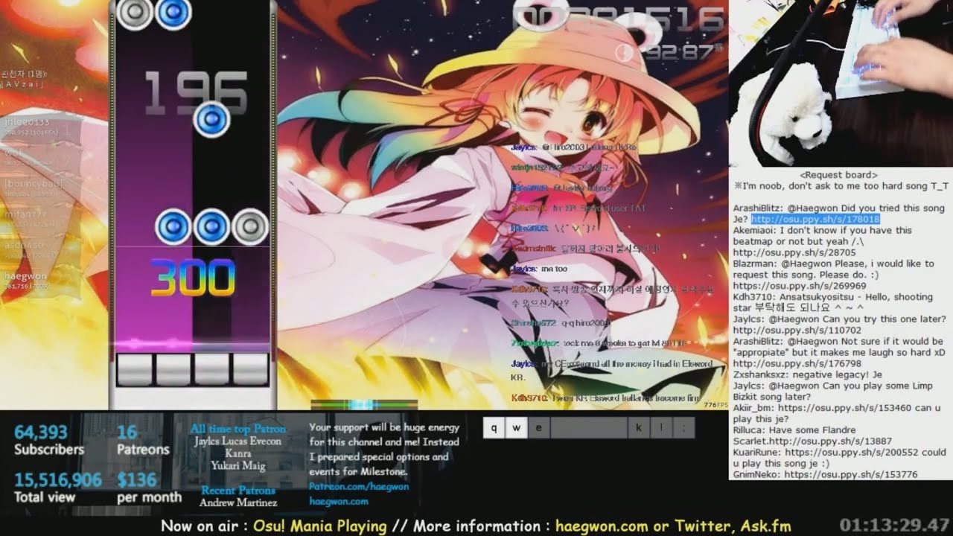This screenshot has width=953, height=536.
Task: Click the 'Andrew Martinez' patron name
Action: click(238, 502)
